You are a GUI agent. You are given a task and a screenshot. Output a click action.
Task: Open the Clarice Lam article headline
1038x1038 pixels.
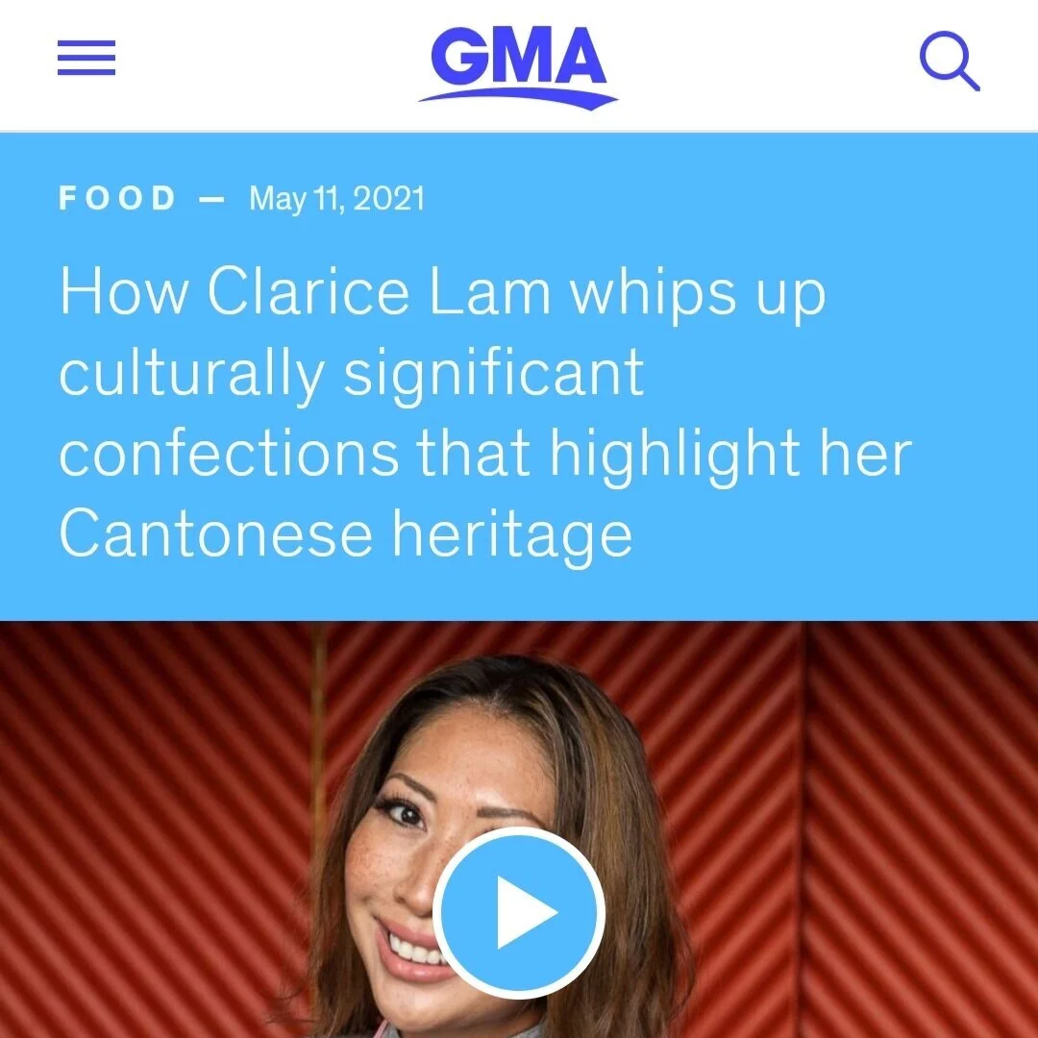485,411
